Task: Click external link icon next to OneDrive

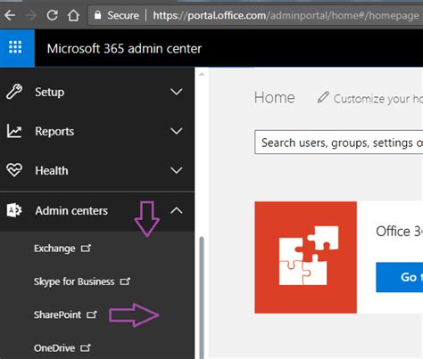Action: [x=86, y=347]
